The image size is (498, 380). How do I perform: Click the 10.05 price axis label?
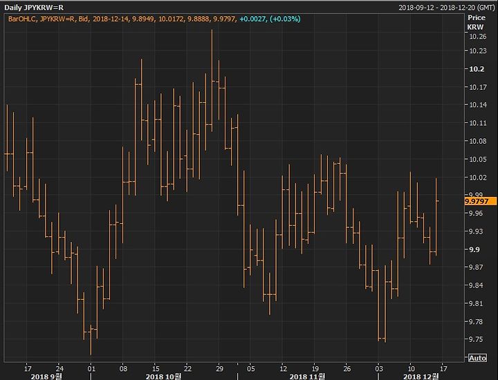pyautogui.click(x=478, y=159)
